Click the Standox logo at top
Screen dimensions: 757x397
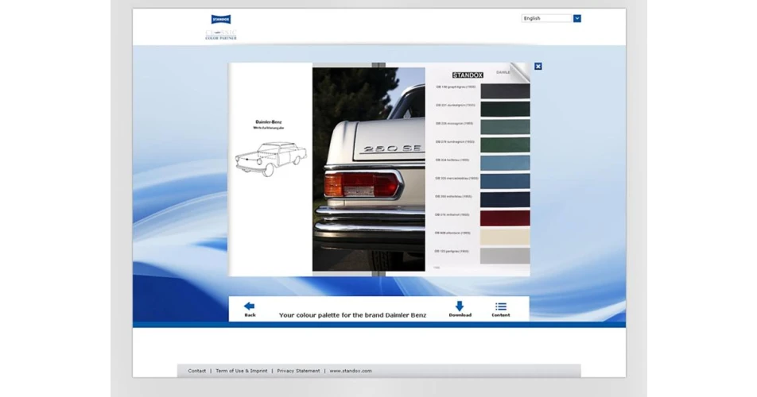click(221, 19)
